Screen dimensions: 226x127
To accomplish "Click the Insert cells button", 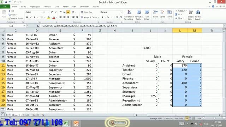I will [x=155, y=15].
